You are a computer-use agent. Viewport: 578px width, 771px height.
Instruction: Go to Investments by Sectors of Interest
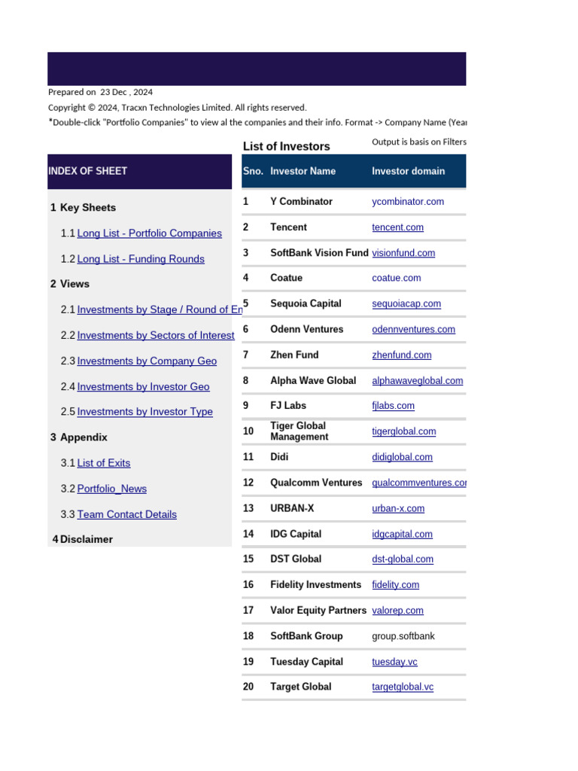point(156,335)
